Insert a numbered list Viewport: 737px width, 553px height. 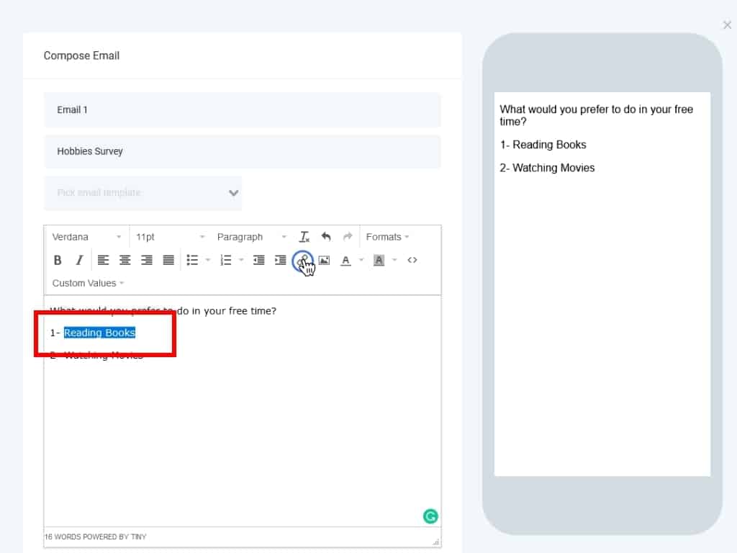pos(225,261)
